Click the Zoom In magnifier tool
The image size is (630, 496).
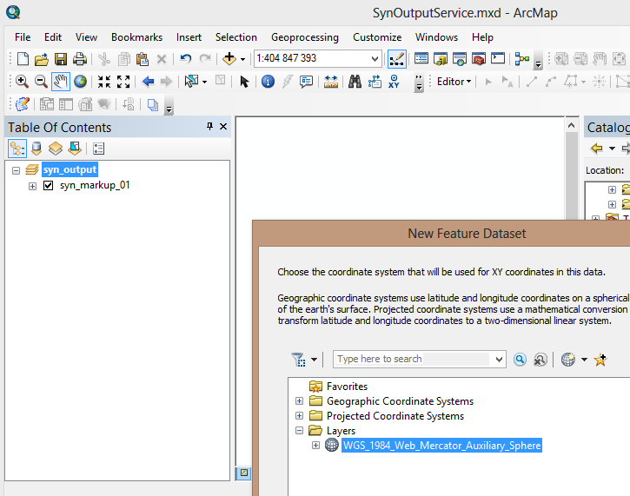tap(22, 82)
